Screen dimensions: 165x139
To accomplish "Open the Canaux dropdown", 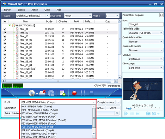I will [x=161, y=59].
